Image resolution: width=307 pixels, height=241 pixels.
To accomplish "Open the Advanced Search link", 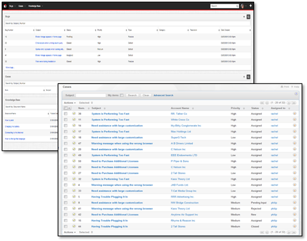I will coord(163,95).
